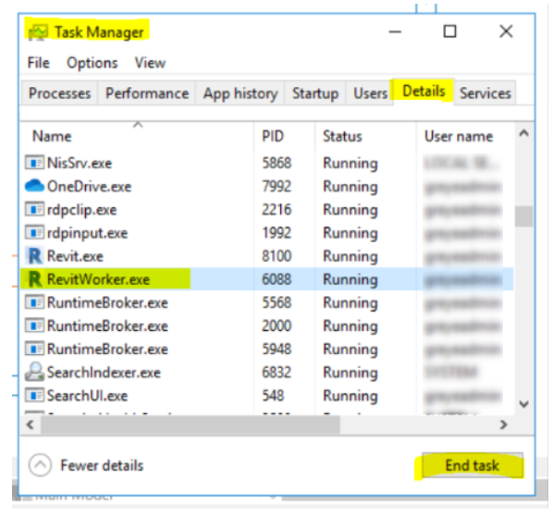This screenshot has height=515, width=553.
Task: Click the horizontal scrollbar left arrow
Action: tap(31, 424)
